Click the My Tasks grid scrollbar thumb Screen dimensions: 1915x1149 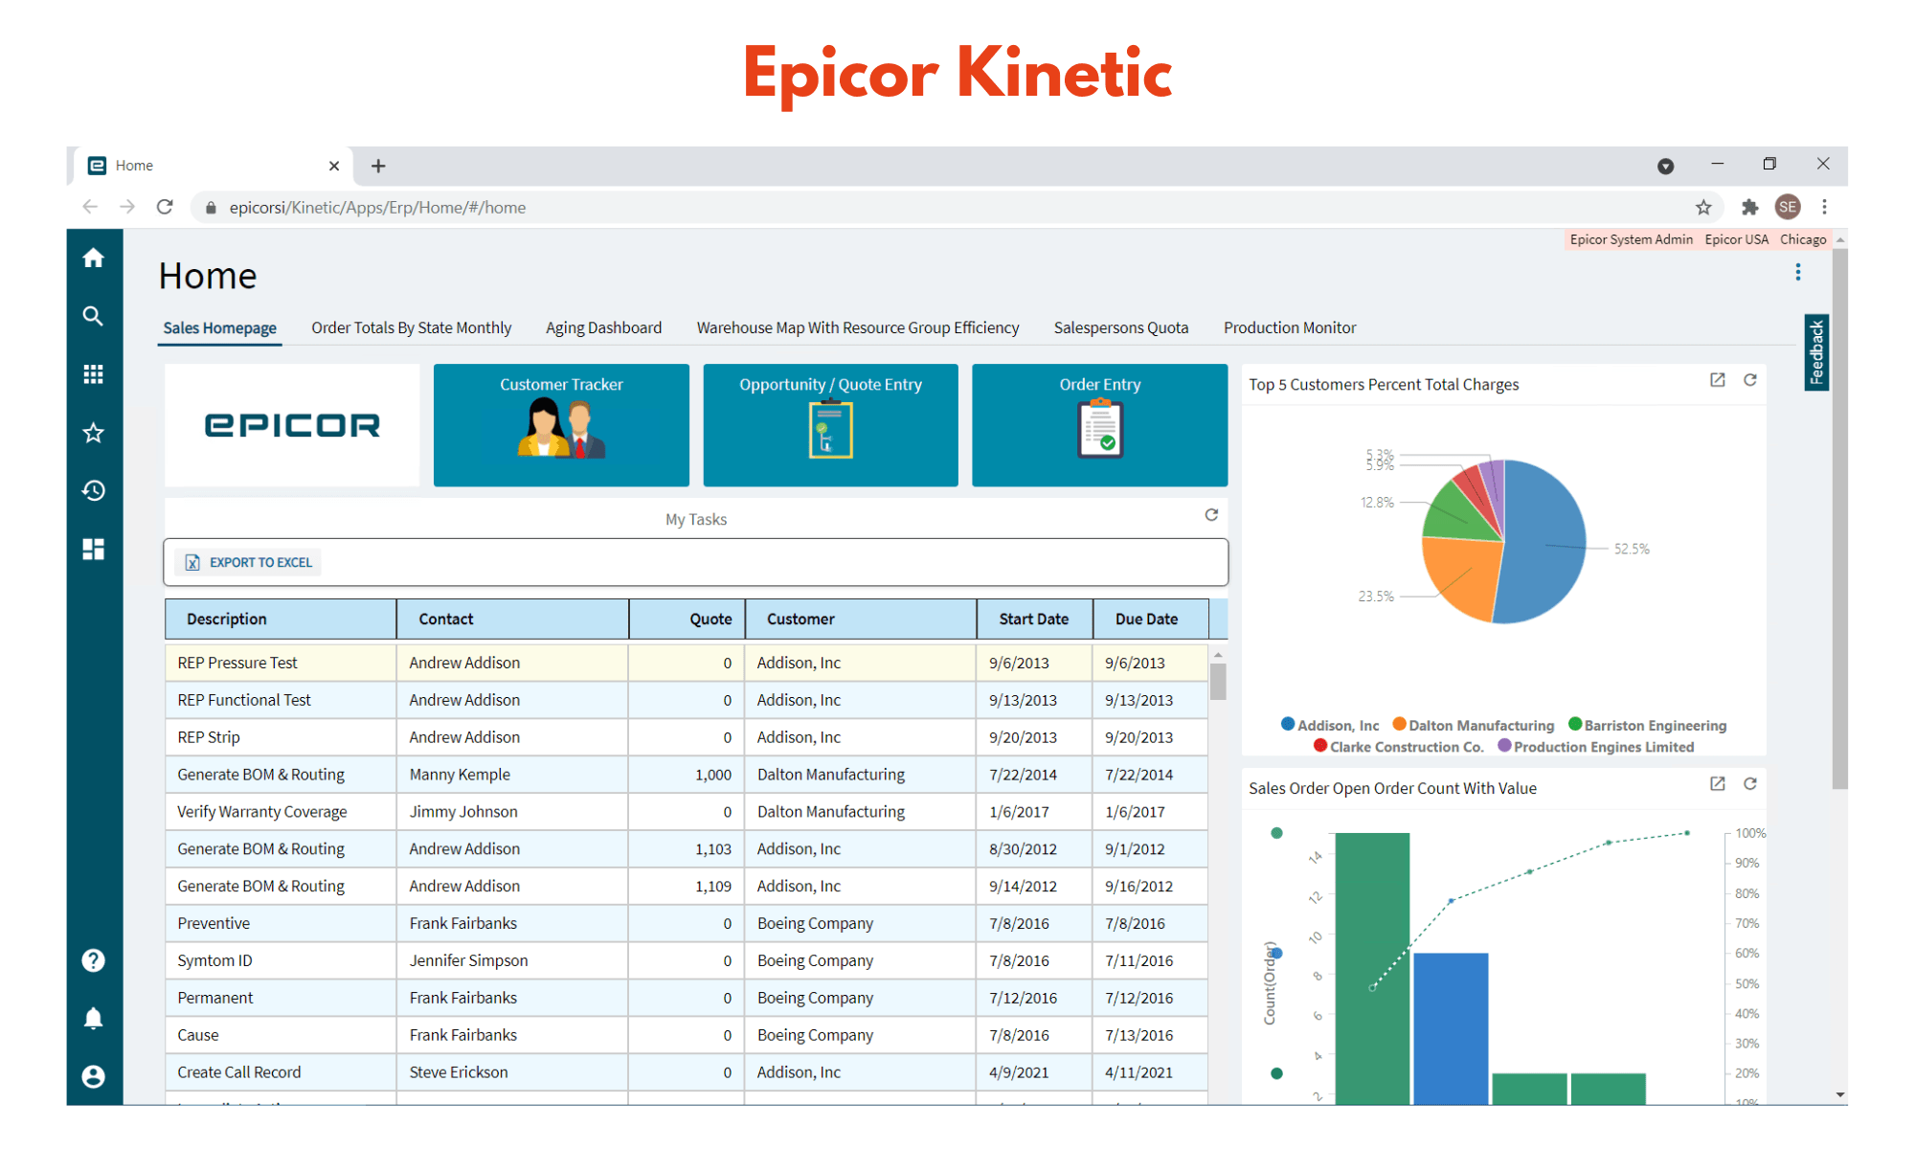1218,682
